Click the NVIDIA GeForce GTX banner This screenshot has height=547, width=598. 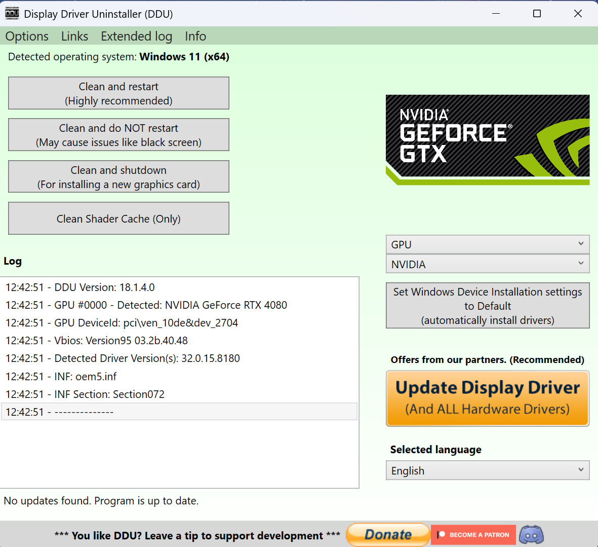coord(487,139)
